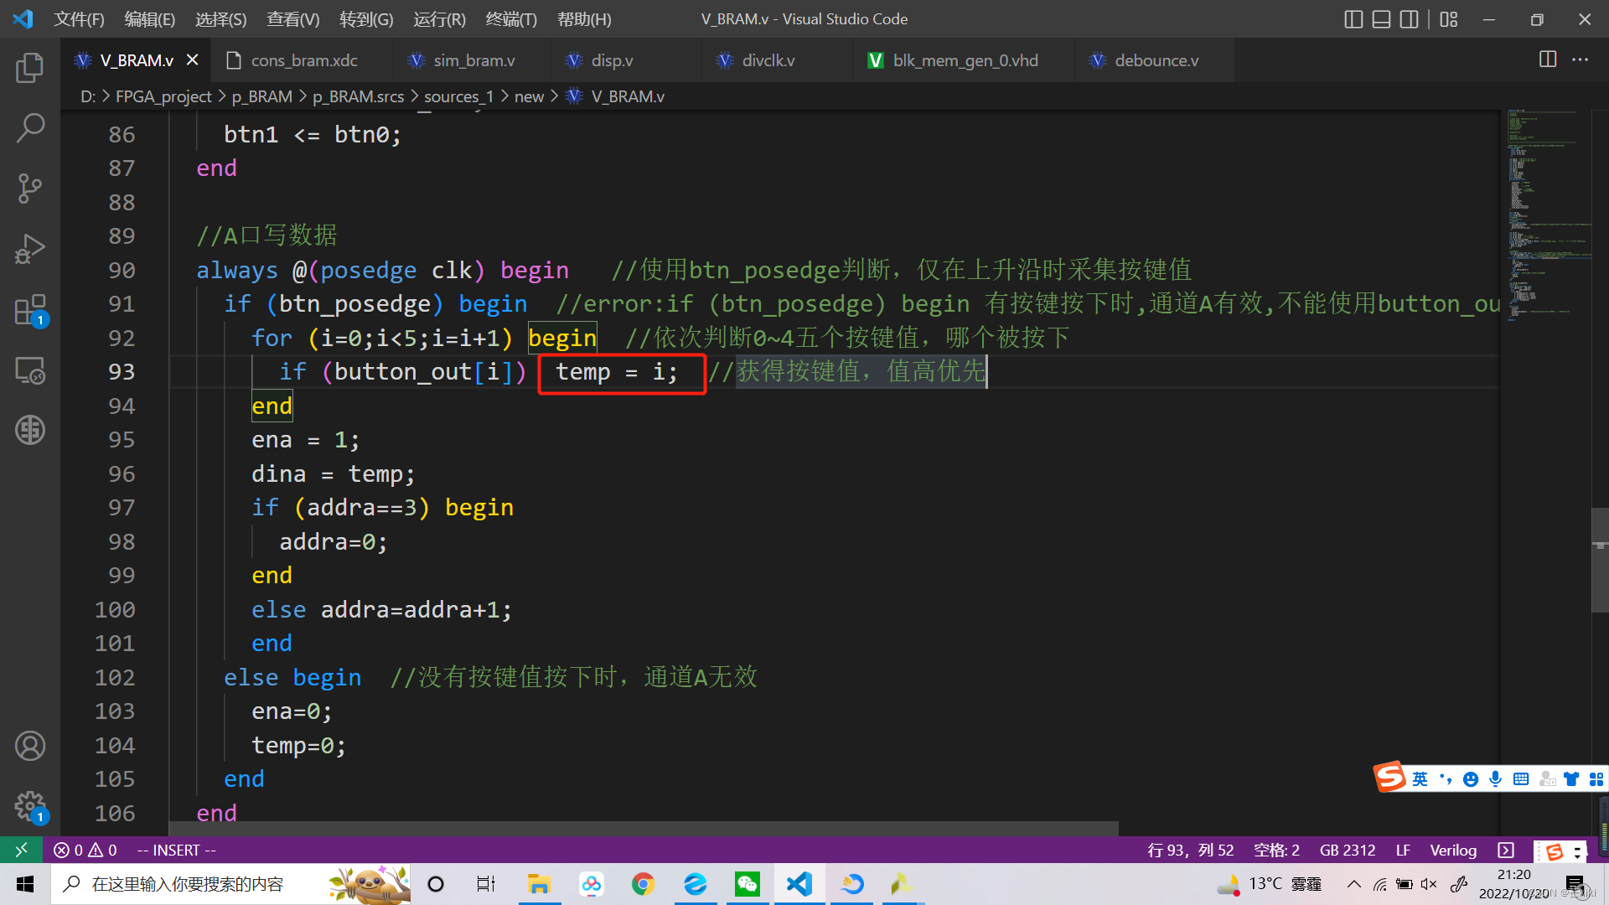Open the Extensions view
The width and height of the screenshot is (1609, 905).
30,310
